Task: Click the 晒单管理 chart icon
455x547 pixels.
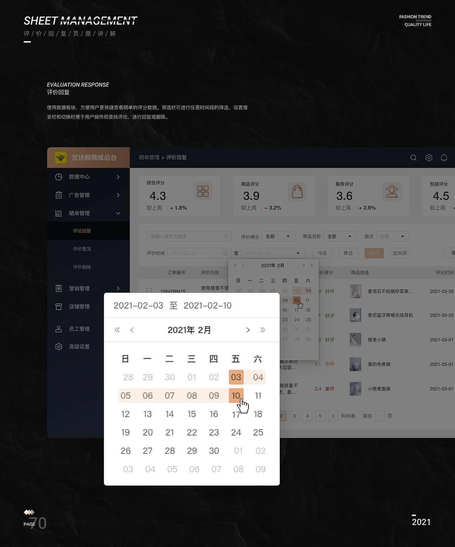Action: click(59, 213)
